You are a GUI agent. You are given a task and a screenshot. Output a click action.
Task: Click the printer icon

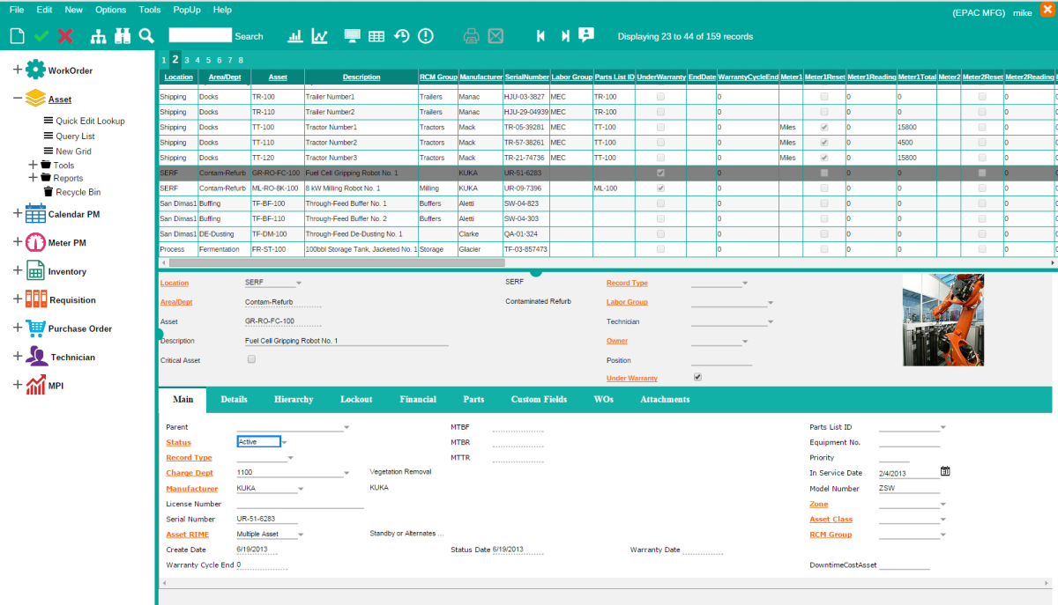click(472, 36)
